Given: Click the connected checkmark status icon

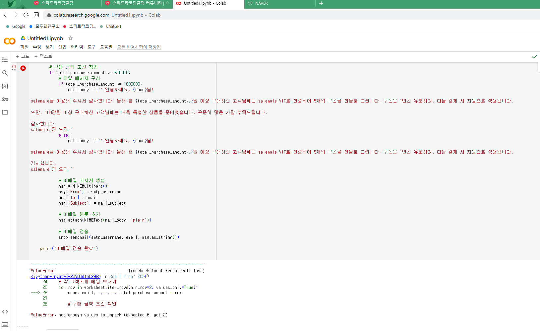Looking at the screenshot, I should [x=534, y=57].
